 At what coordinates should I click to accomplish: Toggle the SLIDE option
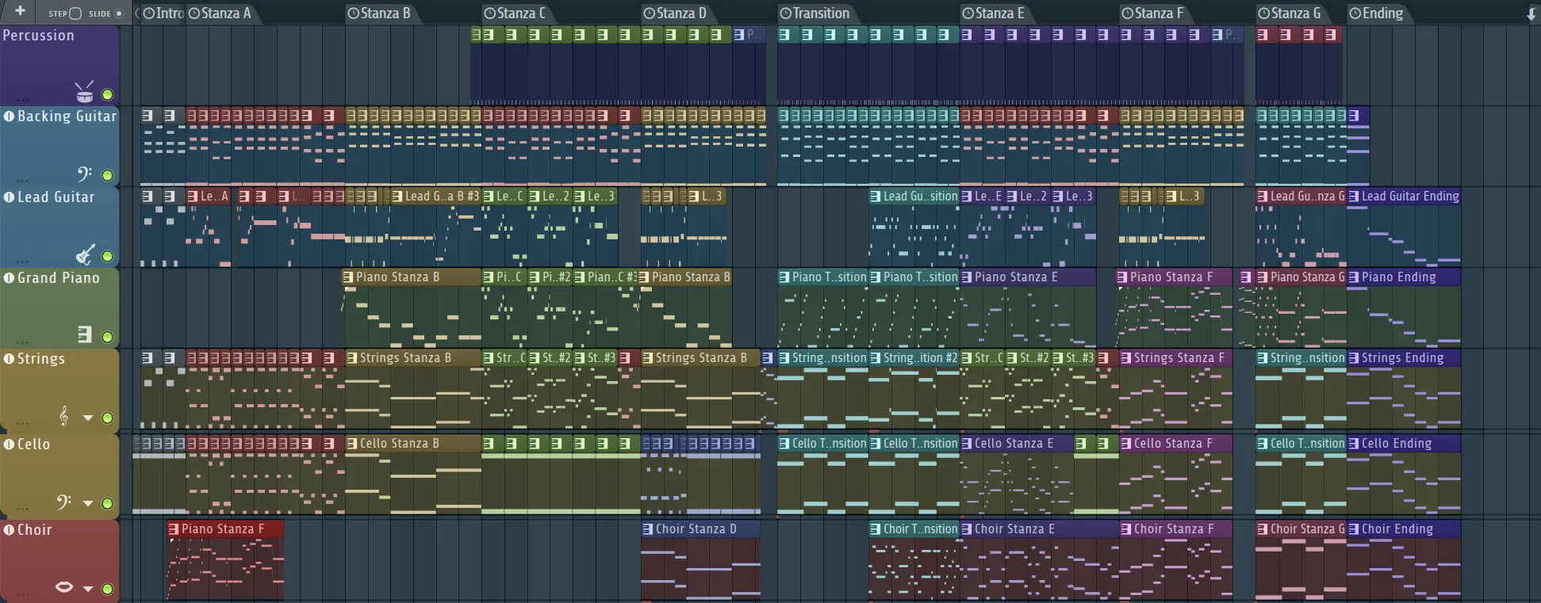(x=119, y=13)
